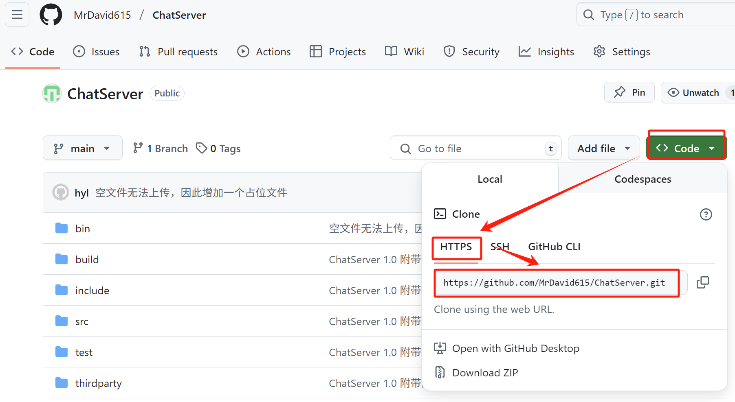Click the test folder icon
The height and width of the screenshot is (402, 735).
[62, 352]
